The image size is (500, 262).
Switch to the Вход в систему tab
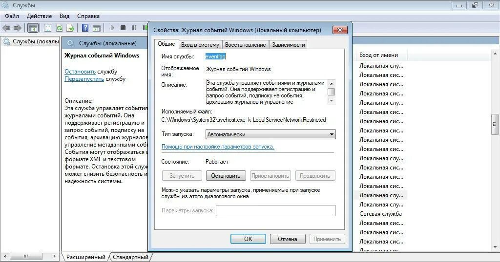(x=200, y=45)
